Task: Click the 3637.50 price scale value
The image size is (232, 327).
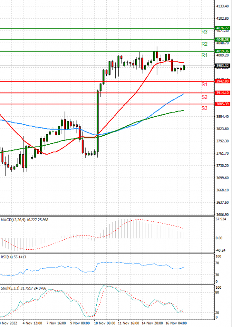Action: [222, 202]
